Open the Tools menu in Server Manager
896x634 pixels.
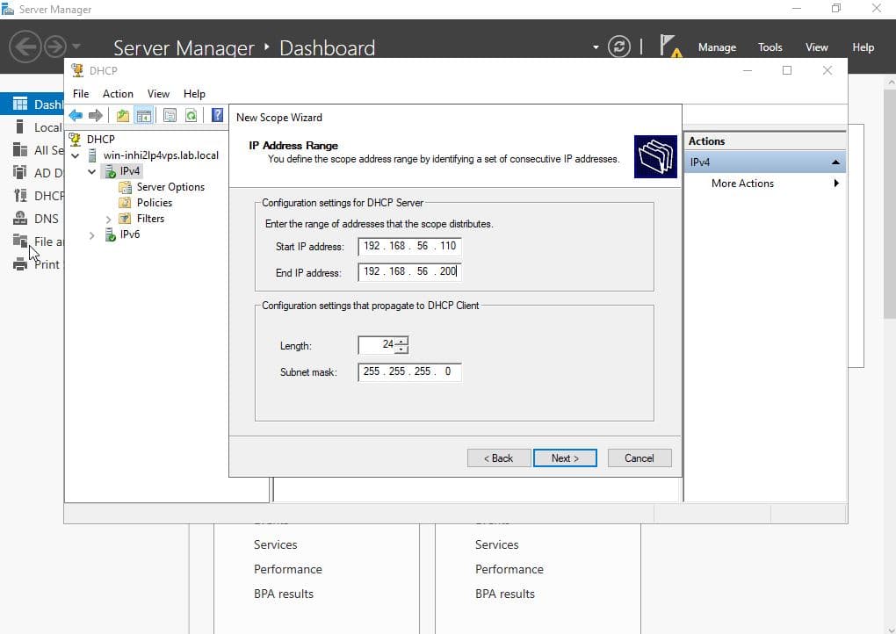tap(770, 47)
